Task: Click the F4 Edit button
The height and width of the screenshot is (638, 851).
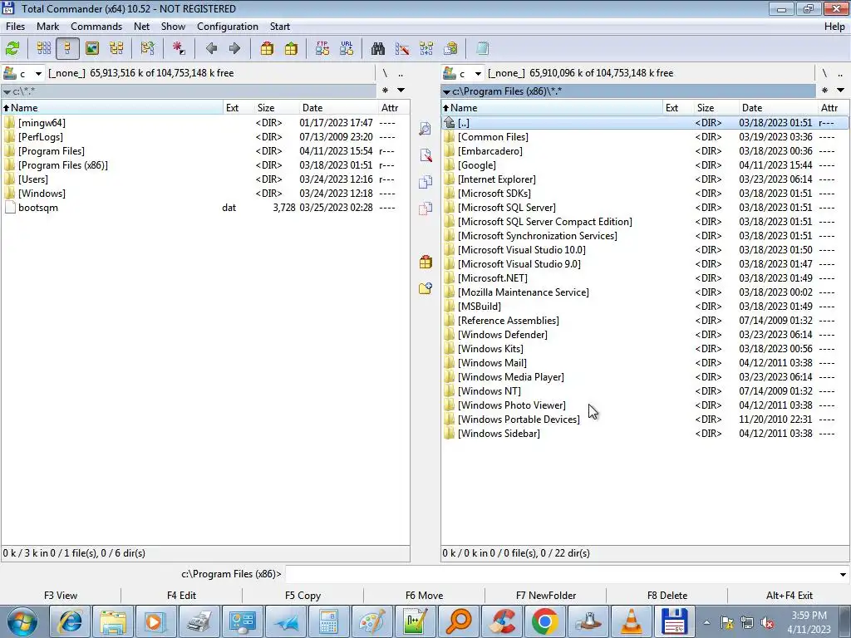Action: point(181,595)
